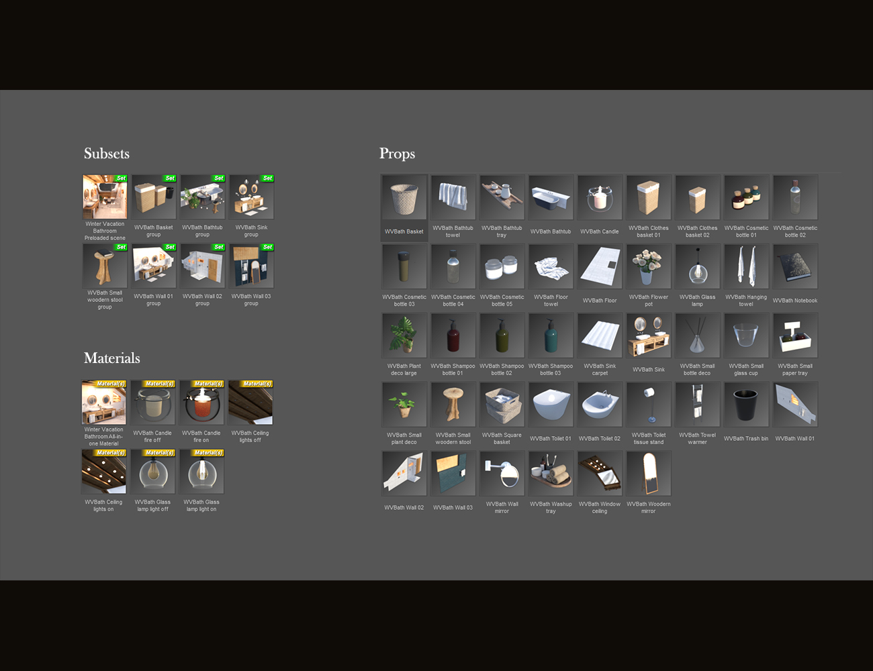Screen dimensions: 873x671
Task: Load WVBath Small plant deco prop
Action: (x=404, y=405)
